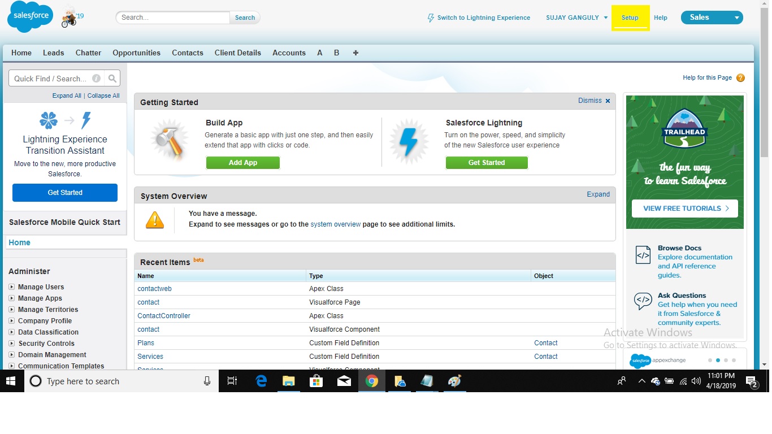Click Expand All in the sidebar
772x434 pixels.
67,96
